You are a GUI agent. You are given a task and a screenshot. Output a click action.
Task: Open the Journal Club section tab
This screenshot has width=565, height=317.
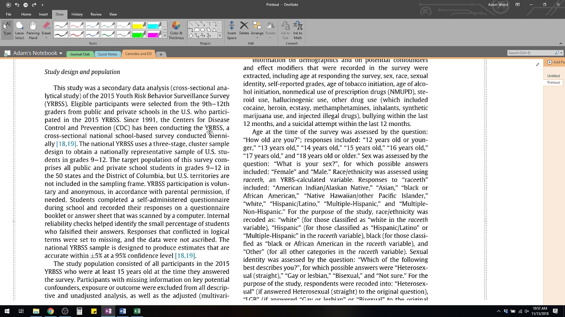[80, 54]
